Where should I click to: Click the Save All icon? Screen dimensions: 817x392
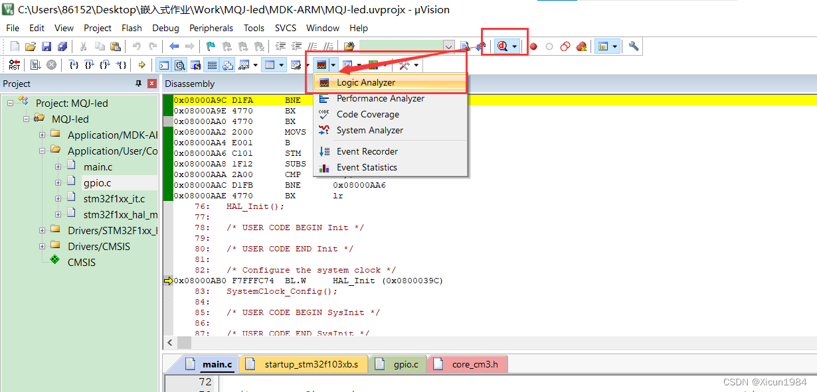[62, 46]
